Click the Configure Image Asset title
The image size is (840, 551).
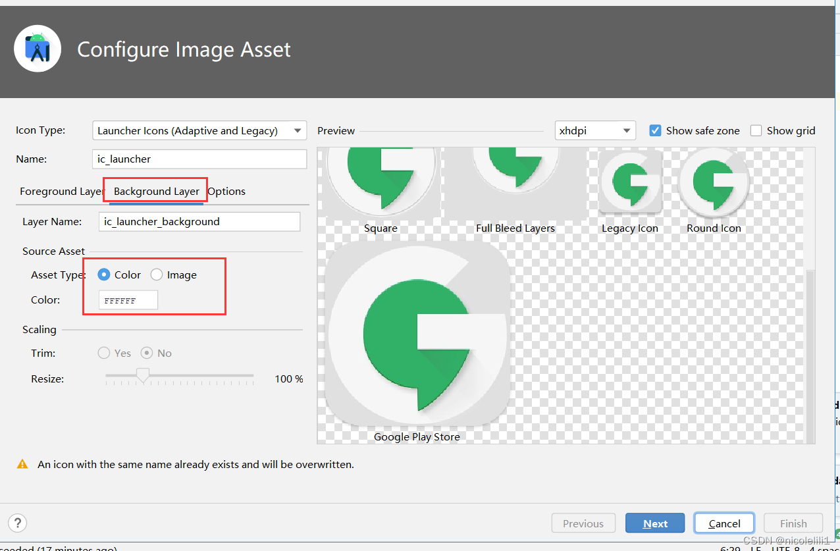(x=184, y=49)
